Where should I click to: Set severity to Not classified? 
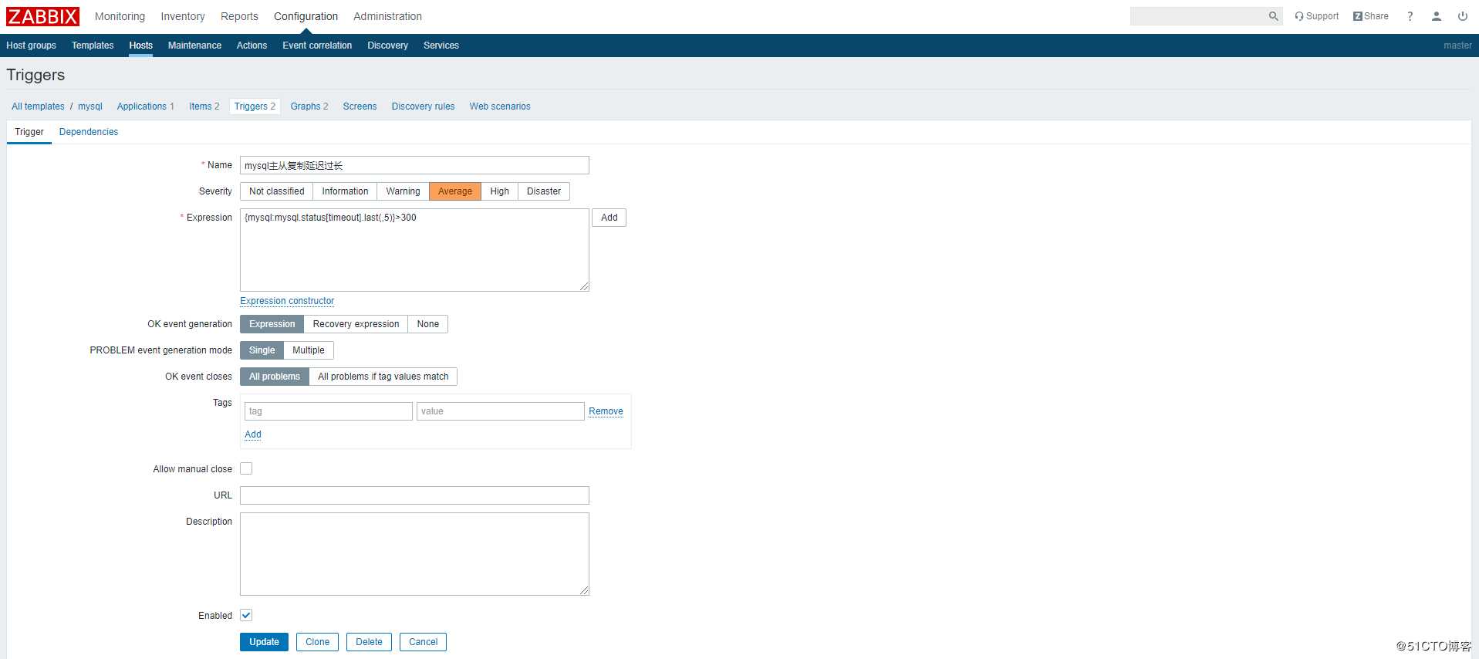click(276, 191)
